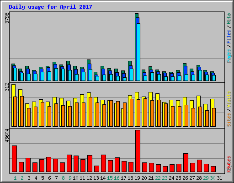Image resolution: width=234 pixels, height=183 pixels.
Task: Click the cyan Pages bar for day 19
Action: coord(138,52)
